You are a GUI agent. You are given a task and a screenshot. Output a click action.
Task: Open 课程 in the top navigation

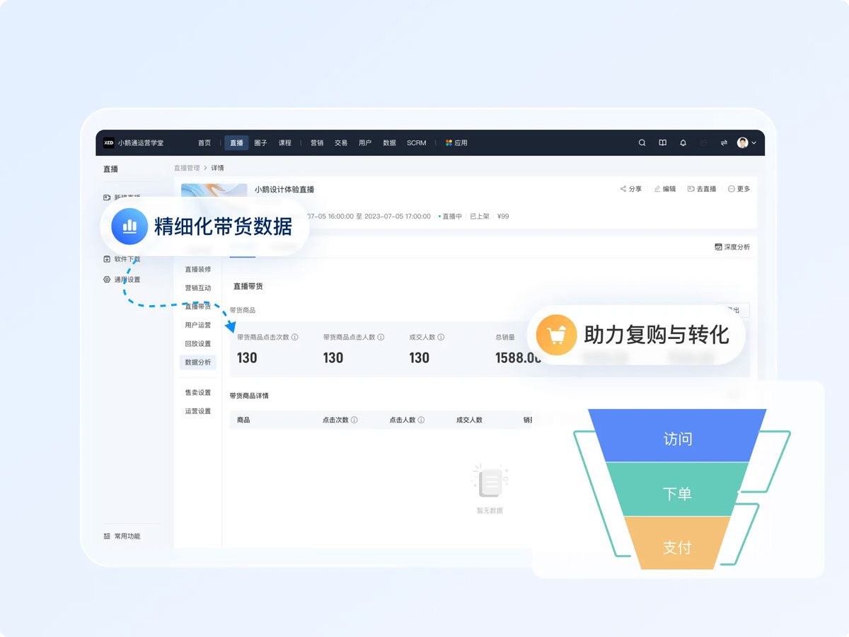284,143
